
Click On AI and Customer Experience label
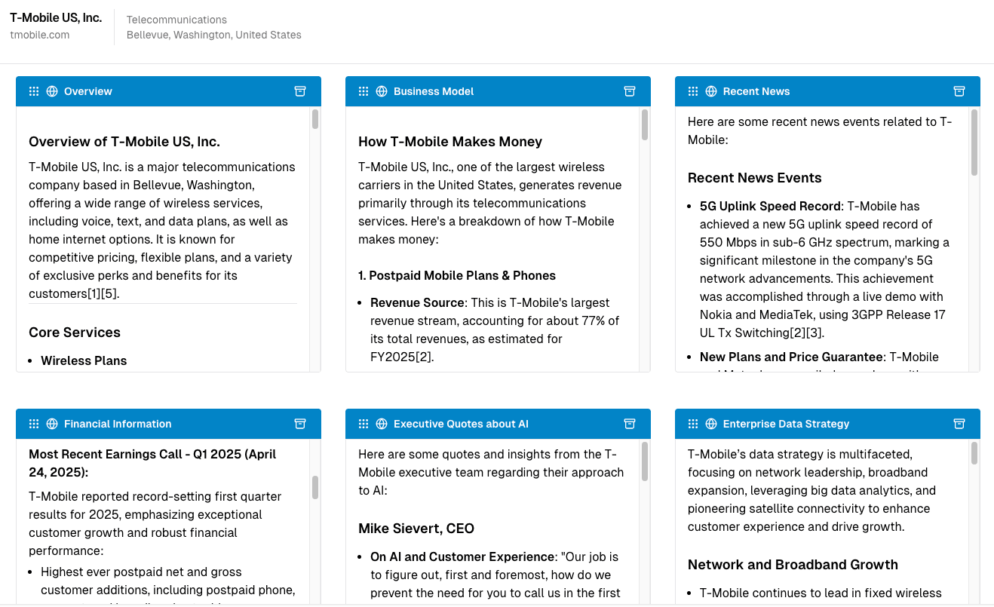click(462, 557)
